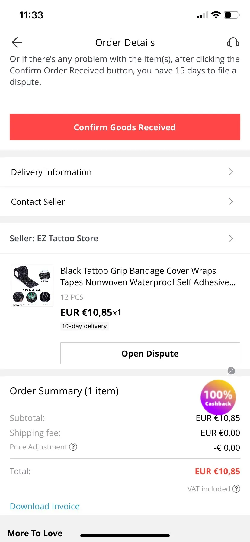Open customer support headset icon
Viewport: 250px width, 542px height.
click(233, 42)
